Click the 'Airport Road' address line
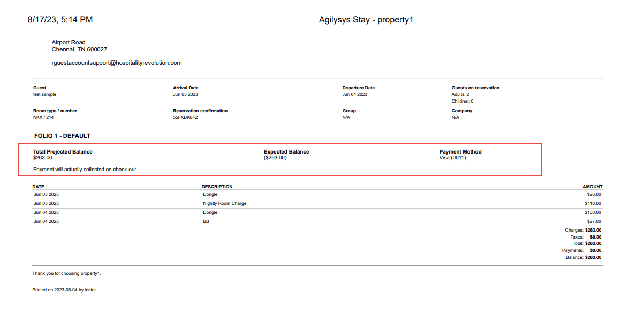 point(69,42)
